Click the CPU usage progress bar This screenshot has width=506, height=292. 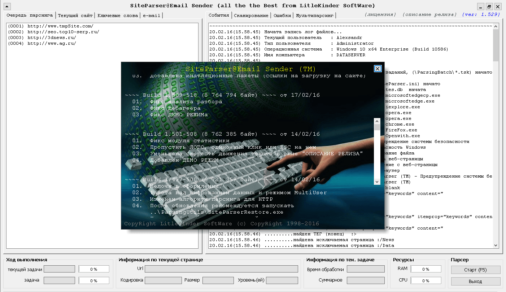tap(426, 280)
